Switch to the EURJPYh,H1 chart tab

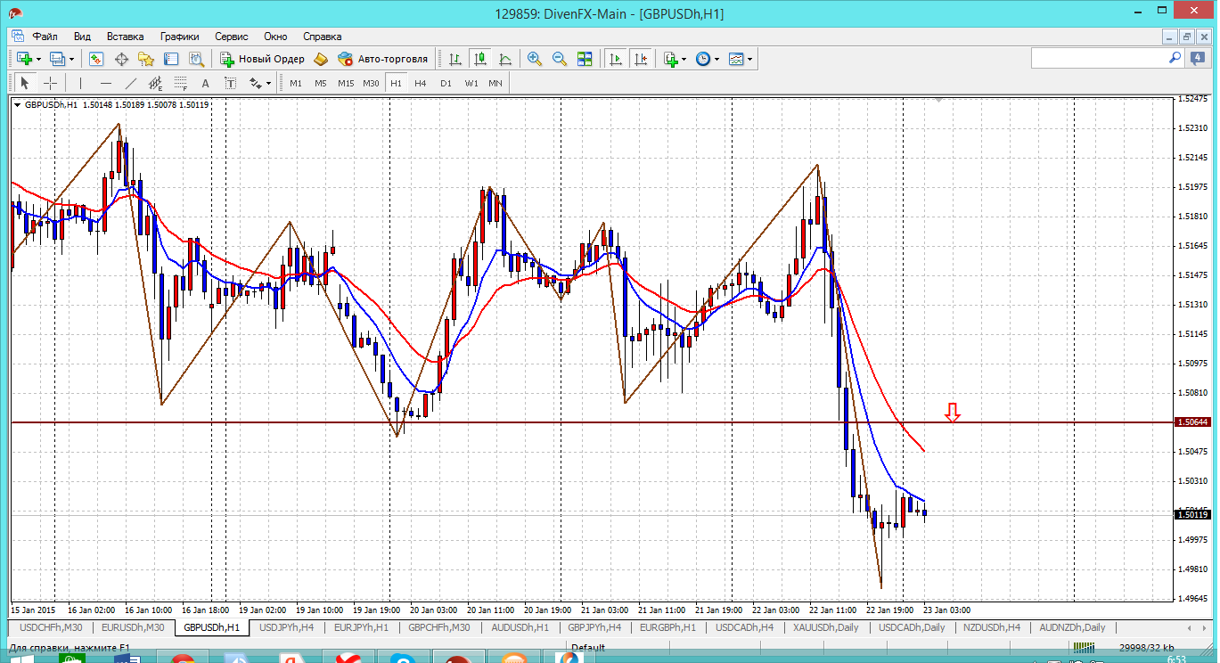pos(360,627)
